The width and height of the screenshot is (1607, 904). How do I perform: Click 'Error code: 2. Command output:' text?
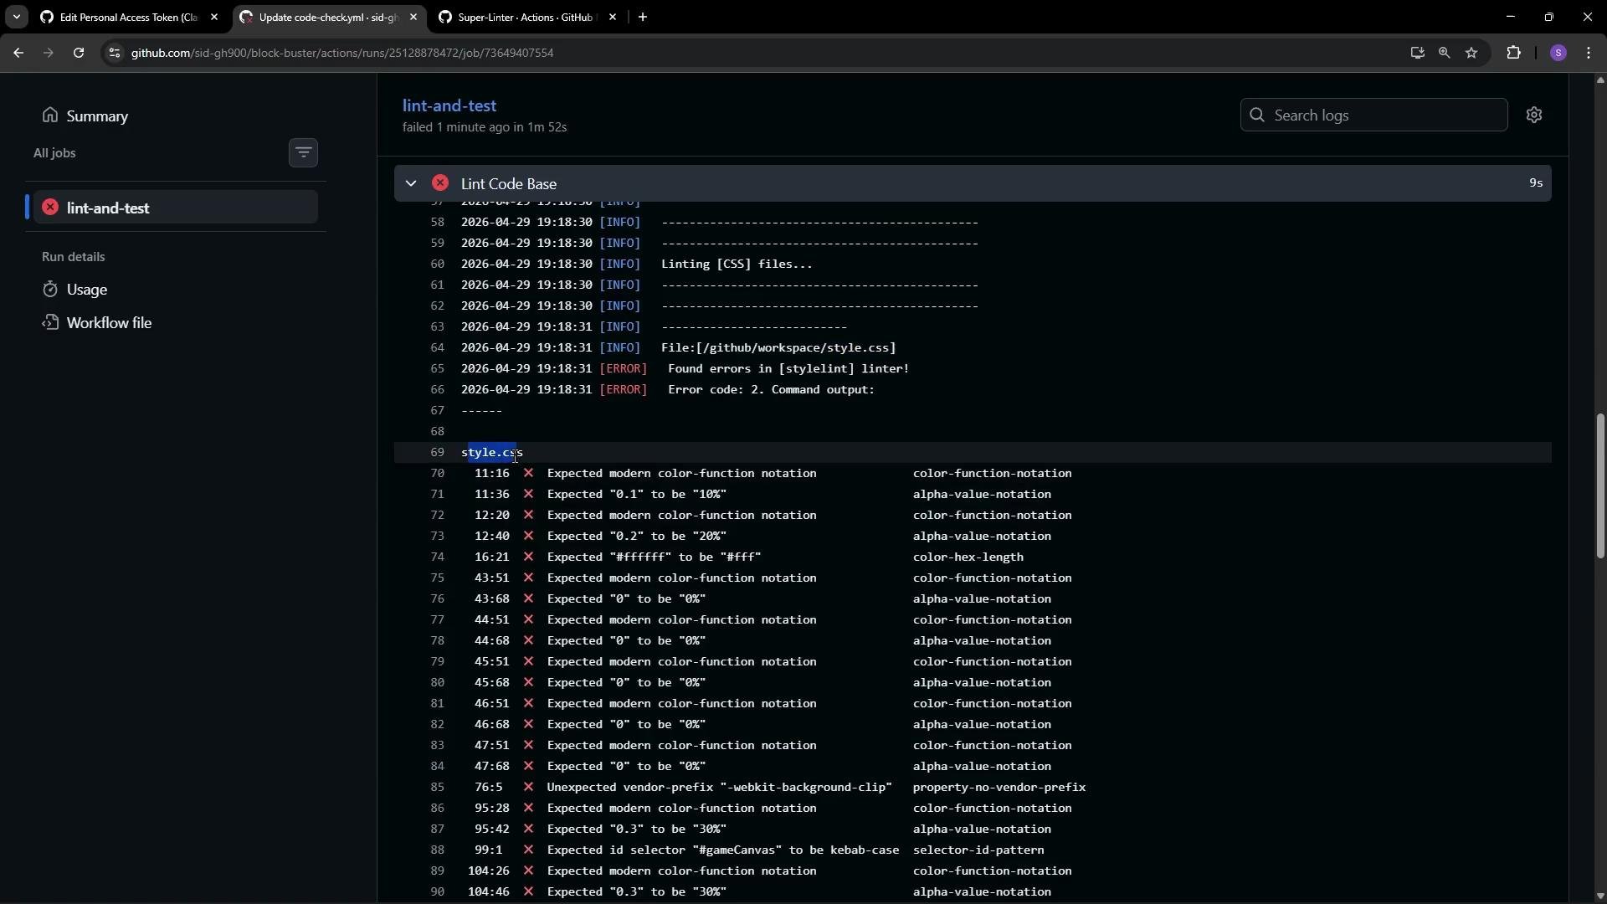[x=771, y=389]
